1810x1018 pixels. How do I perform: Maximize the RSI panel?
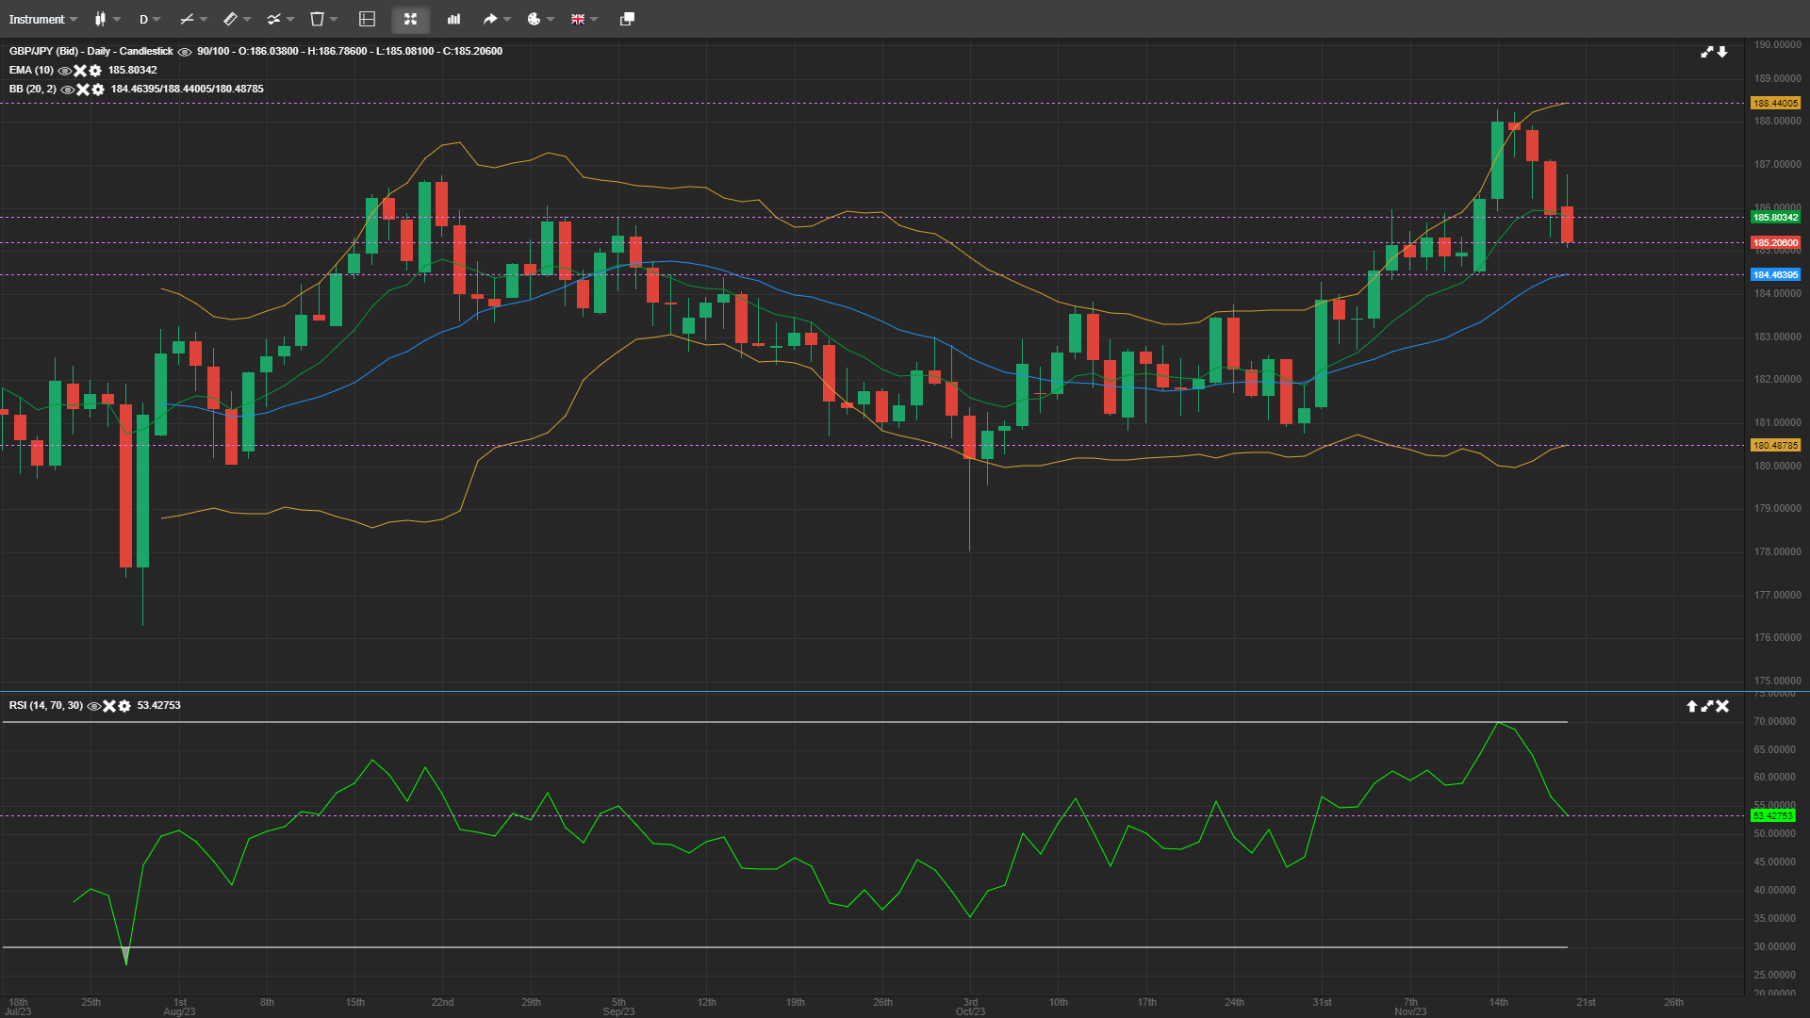point(1707,706)
